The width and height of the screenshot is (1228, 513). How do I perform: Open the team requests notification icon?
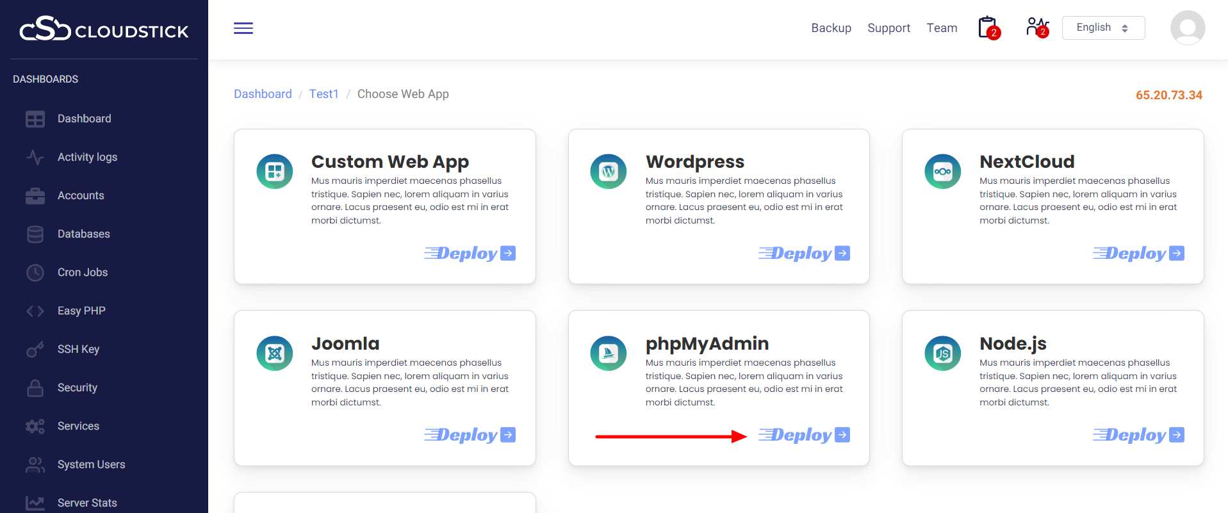click(x=1036, y=27)
